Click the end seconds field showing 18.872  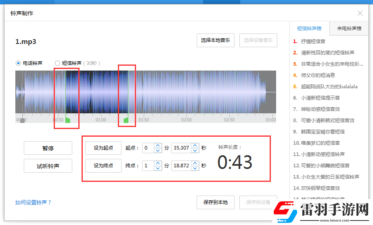click(x=181, y=166)
